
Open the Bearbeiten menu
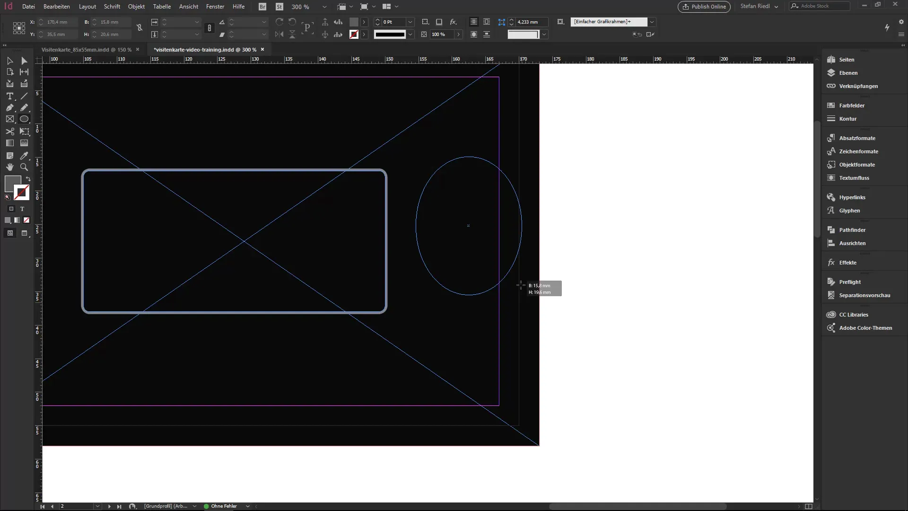click(57, 7)
